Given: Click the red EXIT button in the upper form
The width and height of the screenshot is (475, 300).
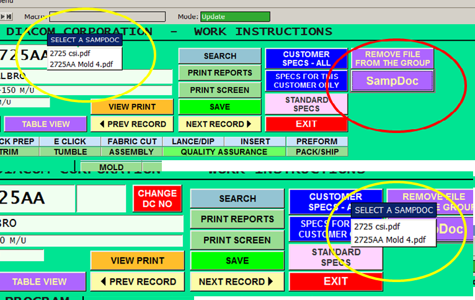Looking at the screenshot, I should 306,124.
